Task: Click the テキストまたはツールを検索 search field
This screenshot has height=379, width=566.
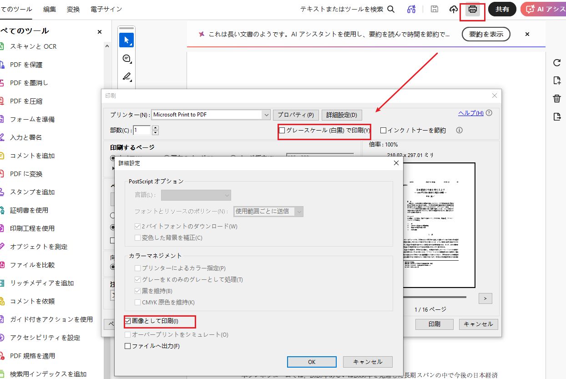Action: [x=342, y=9]
